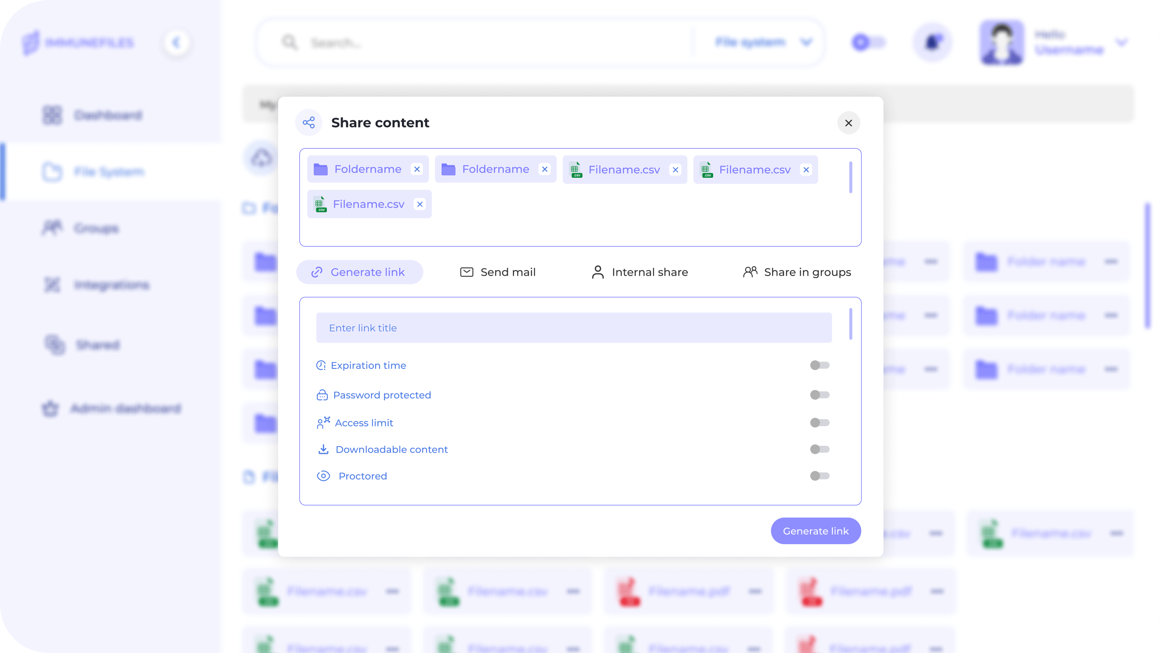The height and width of the screenshot is (653, 1161).
Task: Click the Send mail envelope icon
Action: click(x=466, y=272)
